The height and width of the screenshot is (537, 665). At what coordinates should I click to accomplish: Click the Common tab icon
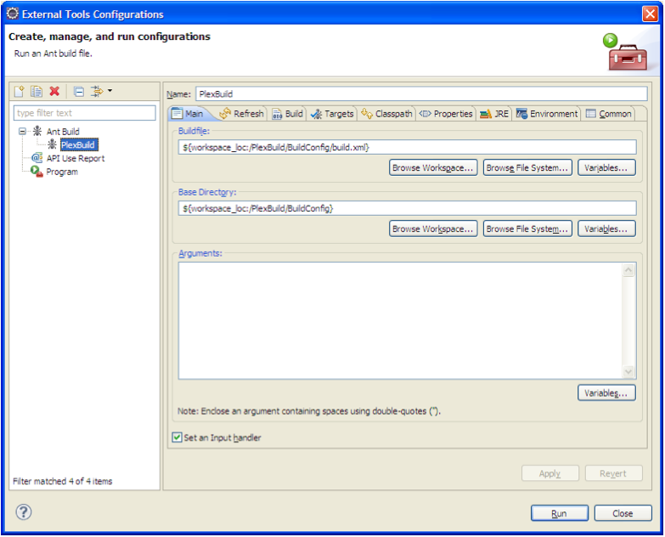pyautogui.click(x=591, y=114)
